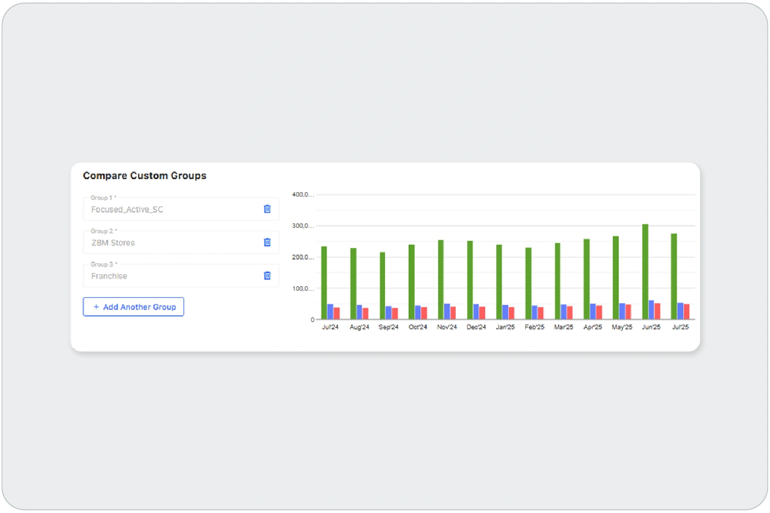Viewport: 770px width, 513px height.
Task: Pick the blue bar for Nov'24
Action: (447, 312)
